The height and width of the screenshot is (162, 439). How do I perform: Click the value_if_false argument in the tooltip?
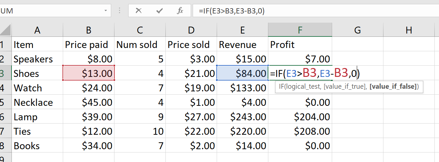point(394,87)
